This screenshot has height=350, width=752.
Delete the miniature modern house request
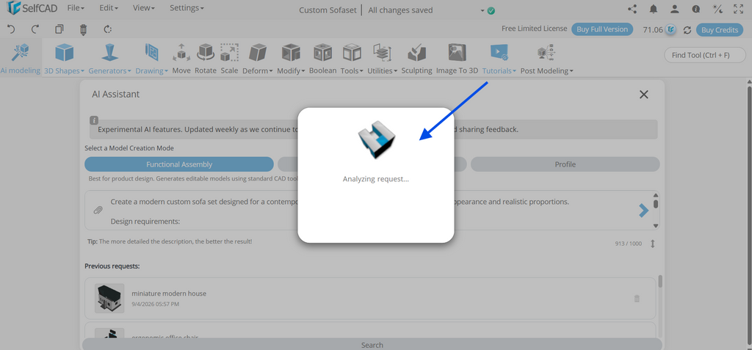(x=637, y=298)
